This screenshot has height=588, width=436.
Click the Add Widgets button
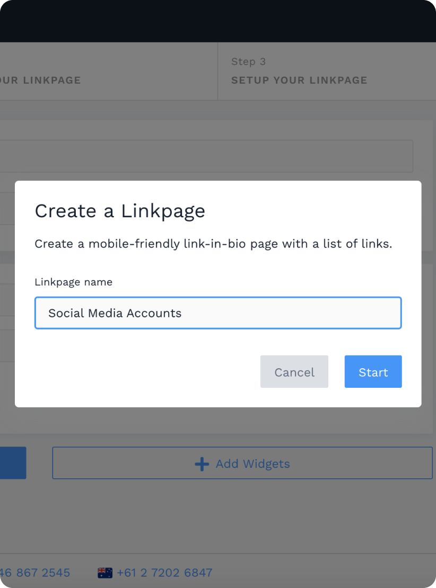click(x=242, y=463)
